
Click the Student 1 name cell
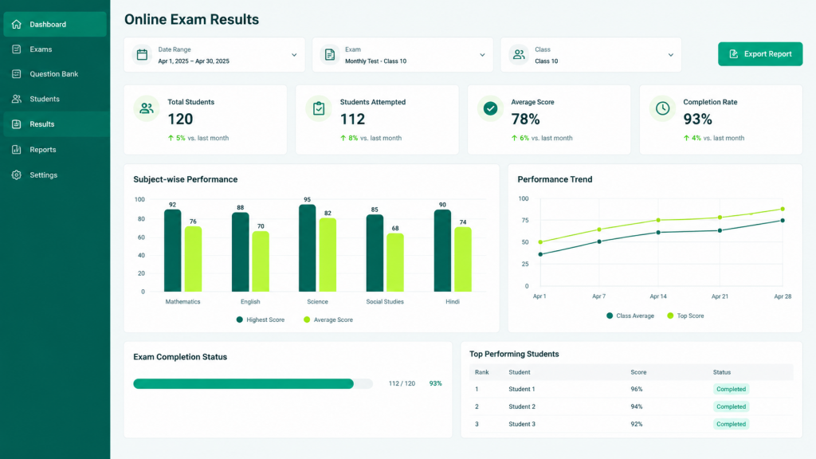(522, 389)
